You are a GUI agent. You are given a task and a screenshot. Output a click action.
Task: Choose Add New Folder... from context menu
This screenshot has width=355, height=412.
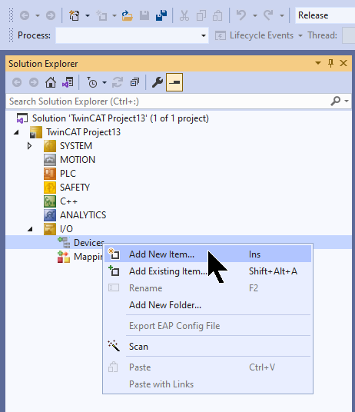click(x=207, y=305)
